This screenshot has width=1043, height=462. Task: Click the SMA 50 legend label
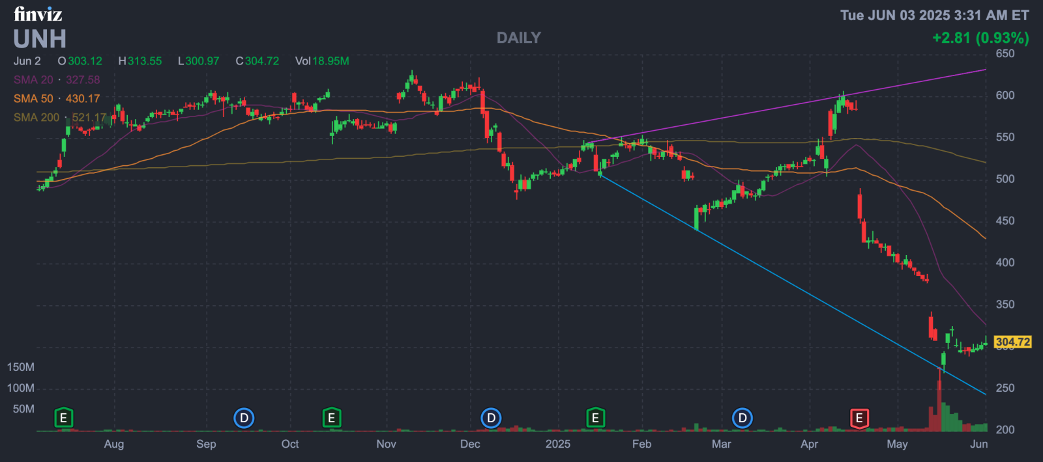(33, 98)
